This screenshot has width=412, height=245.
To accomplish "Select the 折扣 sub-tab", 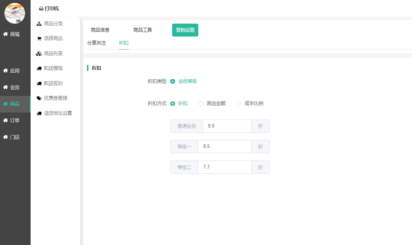I will (x=124, y=43).
